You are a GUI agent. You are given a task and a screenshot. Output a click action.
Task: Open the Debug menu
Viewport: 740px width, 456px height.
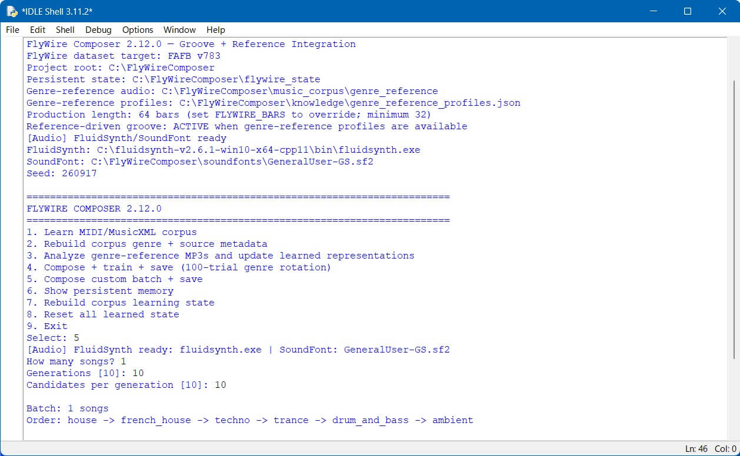[x=98, y=29]
